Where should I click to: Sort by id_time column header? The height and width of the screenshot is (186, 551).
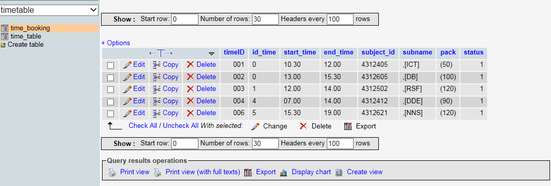coord(264,52)
